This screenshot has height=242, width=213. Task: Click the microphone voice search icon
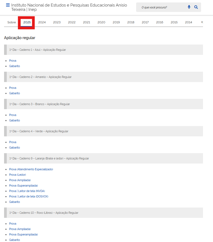pos(189,7)
